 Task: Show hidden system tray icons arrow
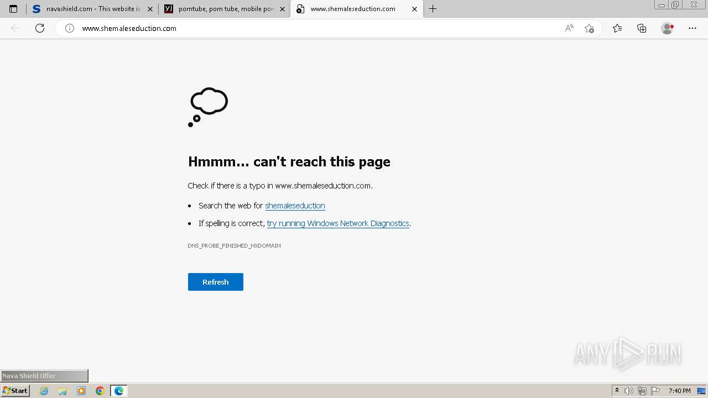click(617, 391)
